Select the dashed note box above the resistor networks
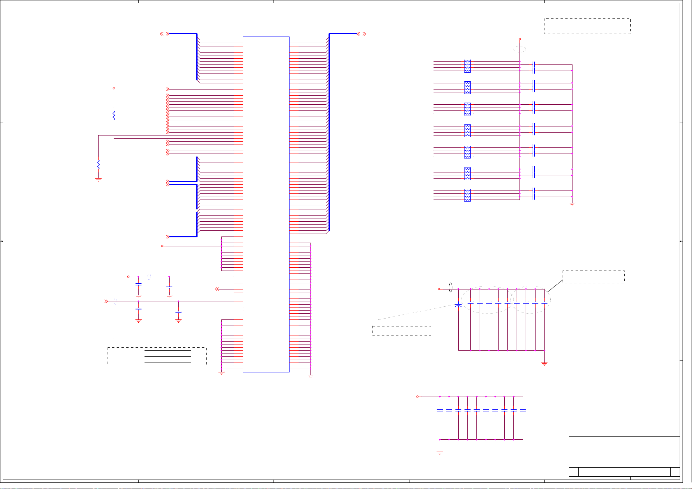Screen dimensions: 692x489 pyautogui.click(x=588, y=26)
